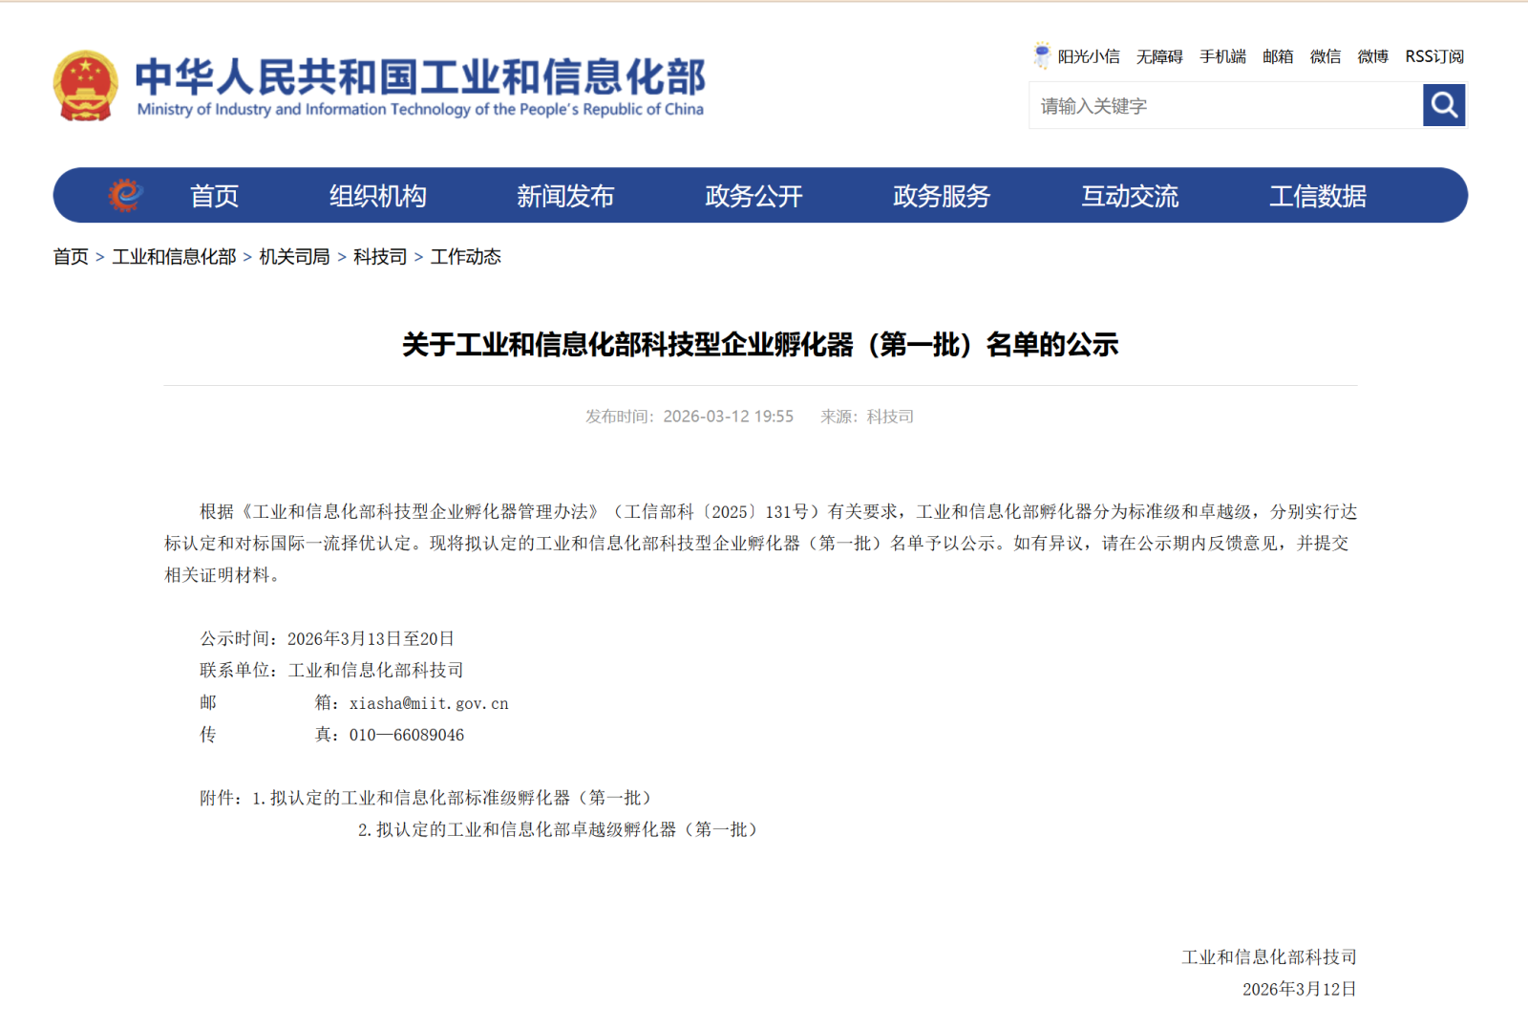Click the gear icon in navigation bar
Image resolution: width=1528 pixels, height=1029 pixels.
125,196
